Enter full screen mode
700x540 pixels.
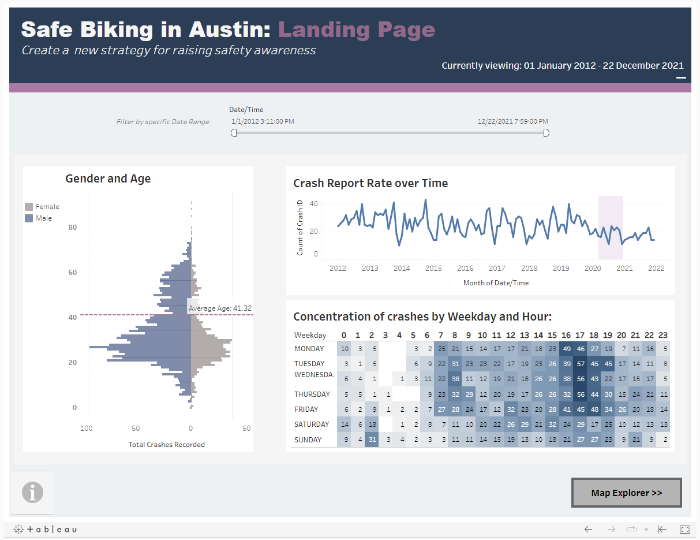tap(685, 529)
